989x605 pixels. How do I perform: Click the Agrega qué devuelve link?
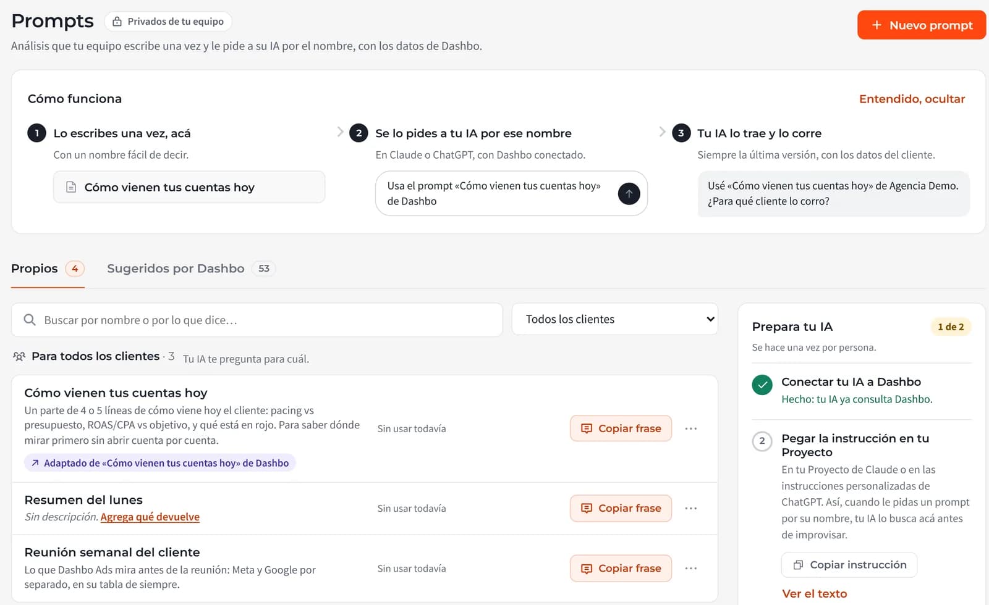pos(150,517)
